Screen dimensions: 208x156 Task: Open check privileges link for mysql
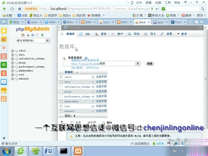101,92
